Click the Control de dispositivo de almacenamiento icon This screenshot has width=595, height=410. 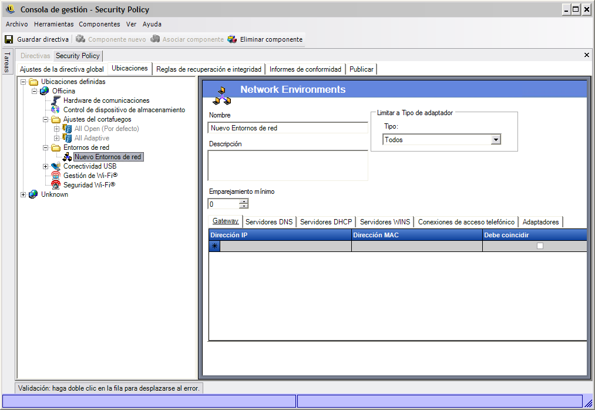[x=56, y=110]
